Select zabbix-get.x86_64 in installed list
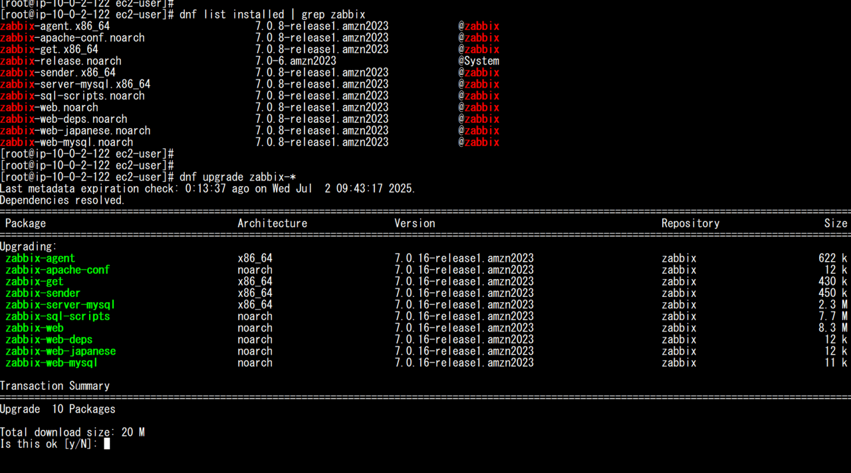This screenshot has height=473, width=851. coord(49,49)
